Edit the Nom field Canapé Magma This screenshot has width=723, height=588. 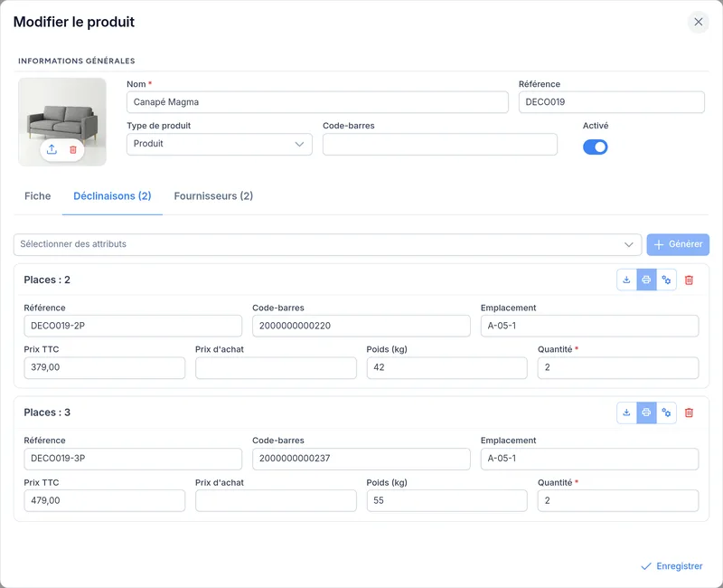317,102
